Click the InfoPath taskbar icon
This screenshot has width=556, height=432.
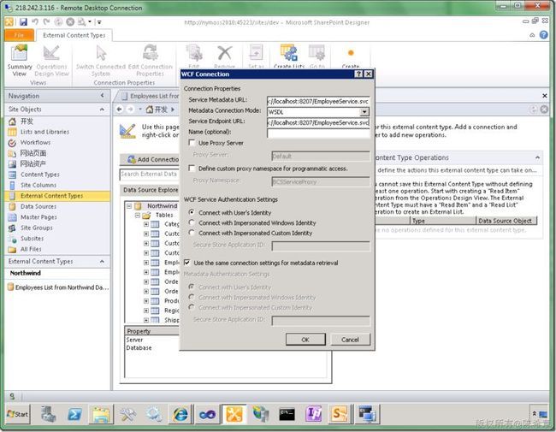click(x=313, y=414)
